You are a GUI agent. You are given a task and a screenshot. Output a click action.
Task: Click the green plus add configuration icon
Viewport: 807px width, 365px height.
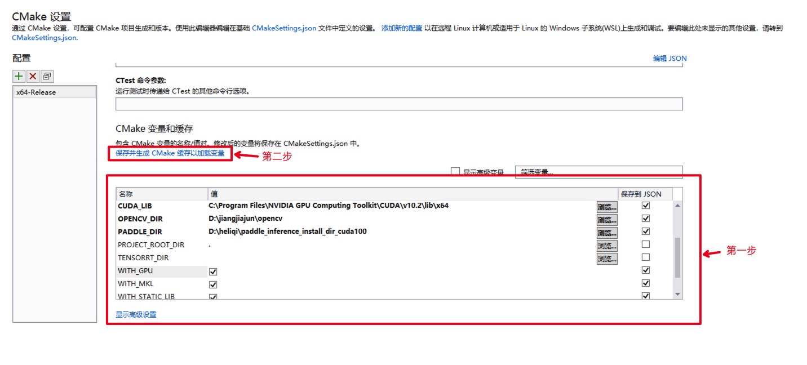coord(19,76)
